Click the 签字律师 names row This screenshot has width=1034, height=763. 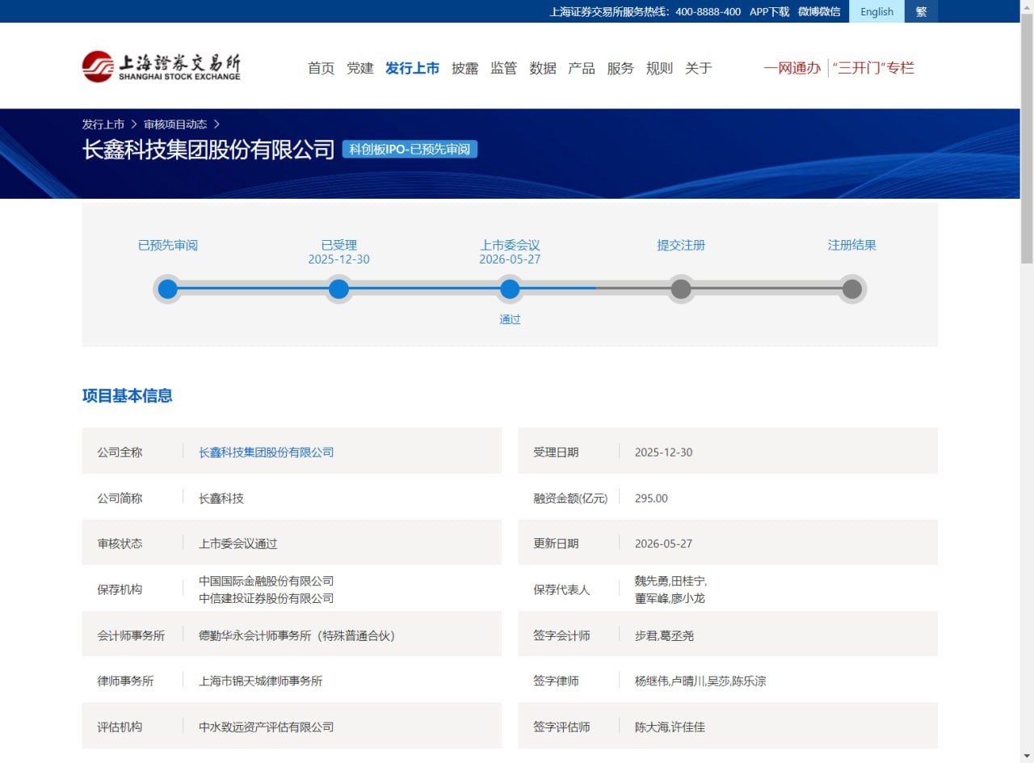coord(700,681)
